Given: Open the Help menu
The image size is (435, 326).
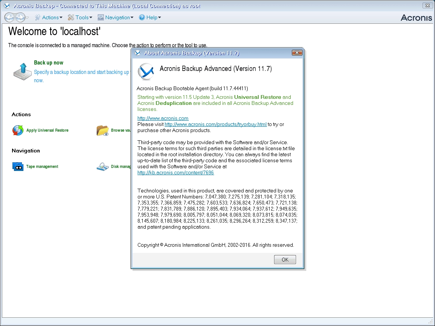Looking at the screenshot, I should coord(150,17).
